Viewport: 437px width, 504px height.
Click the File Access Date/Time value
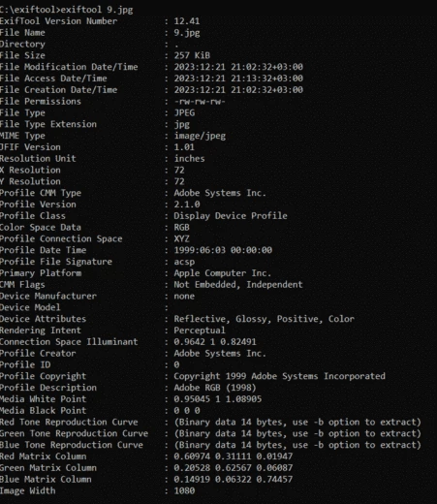238,79
